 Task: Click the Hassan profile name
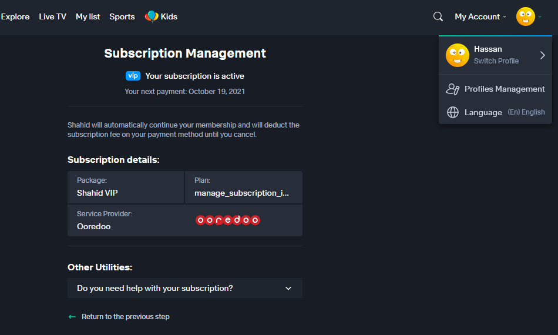488,49
